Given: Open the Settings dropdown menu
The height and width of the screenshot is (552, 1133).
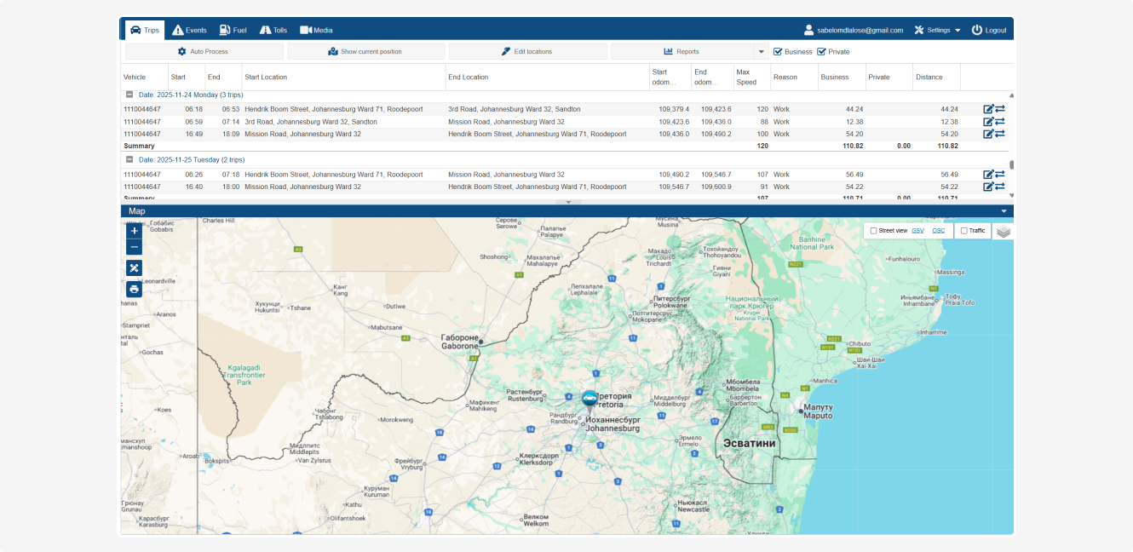Looking at the screenshot, I should [937, 30].
